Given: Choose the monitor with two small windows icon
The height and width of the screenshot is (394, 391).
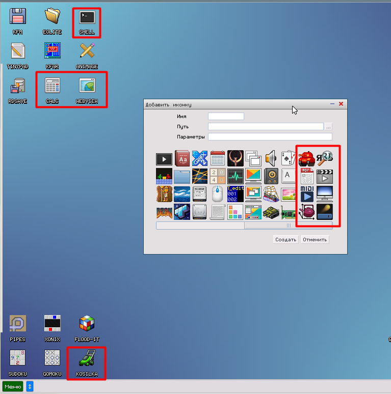Looking at the screenshot, I should click(253, 194).
